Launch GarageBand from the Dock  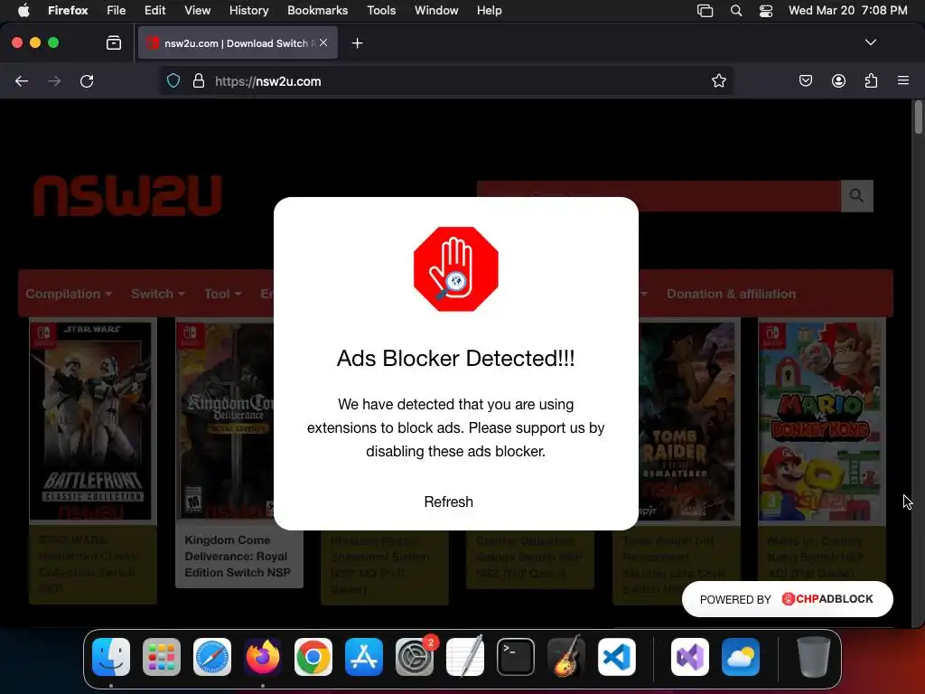566,657
